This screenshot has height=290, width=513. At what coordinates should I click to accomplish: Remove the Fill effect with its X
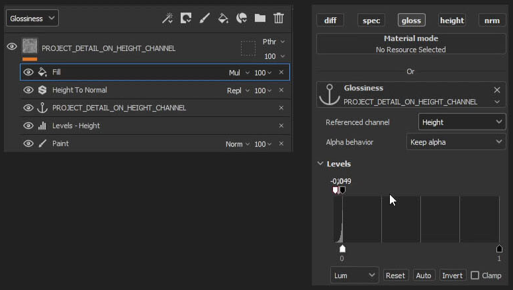281,72
